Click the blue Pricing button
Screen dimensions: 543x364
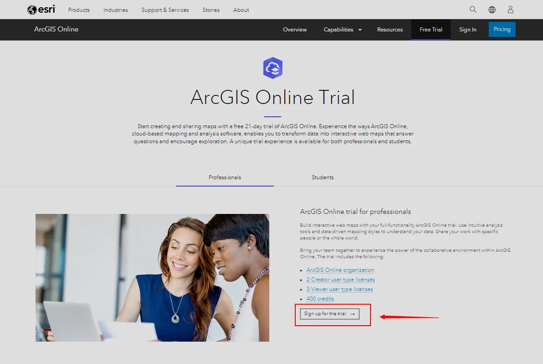pos(502,29)
